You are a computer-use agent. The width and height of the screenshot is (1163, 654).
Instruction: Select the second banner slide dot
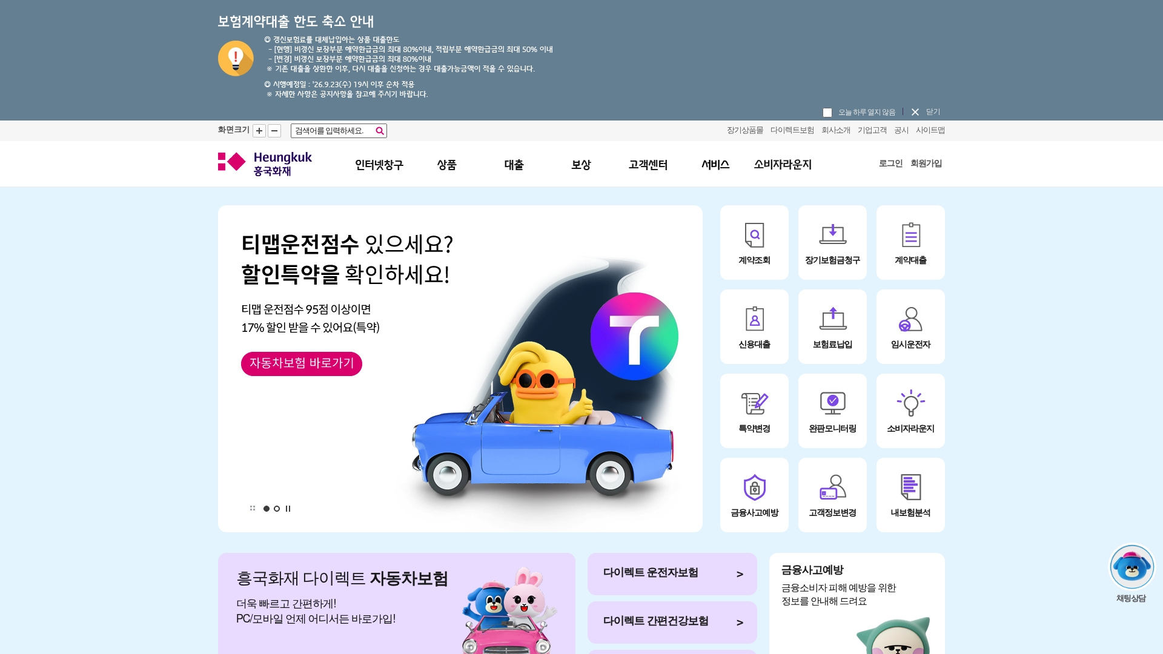277,509
